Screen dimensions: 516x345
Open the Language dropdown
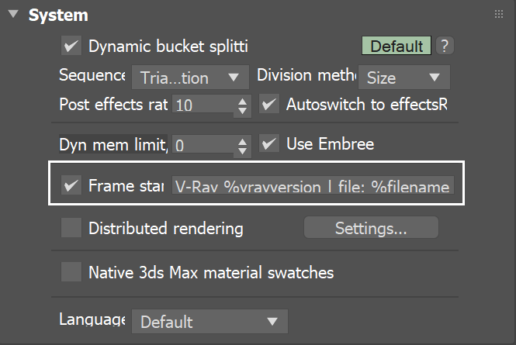point(209,321)
